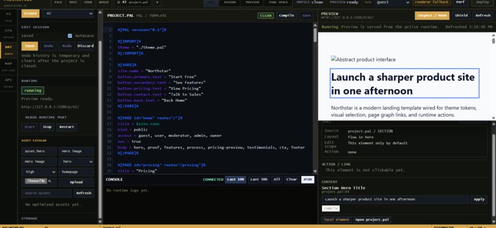This screenshot has height=228, width=496.
Task: Click the Section Hero Title text field
Action: click(395, 200)
